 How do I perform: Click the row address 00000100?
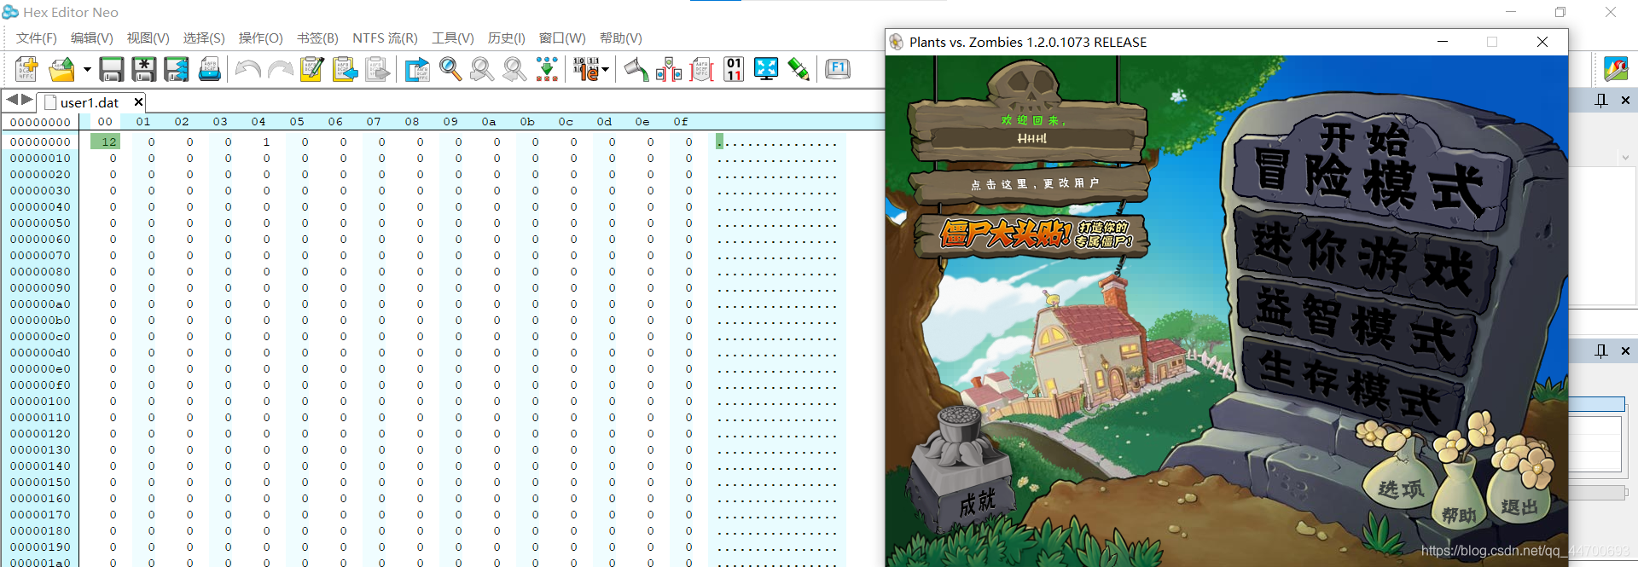pyautogui.click(x=40, y=401)
